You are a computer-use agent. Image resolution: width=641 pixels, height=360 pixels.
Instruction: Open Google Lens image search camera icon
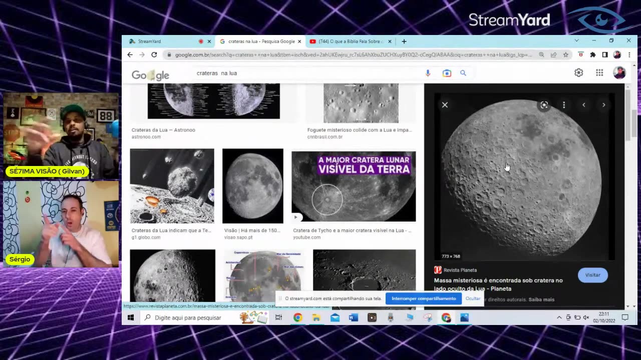(447, 73)
